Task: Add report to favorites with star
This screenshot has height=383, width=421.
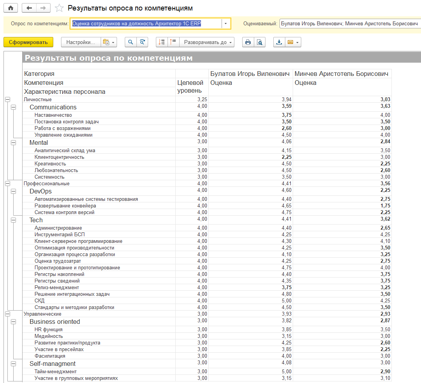Action: click(59, 8)
